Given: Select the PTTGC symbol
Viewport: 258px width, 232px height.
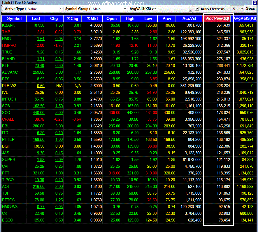Looking at the screenshot, I should tap(8, 200).
